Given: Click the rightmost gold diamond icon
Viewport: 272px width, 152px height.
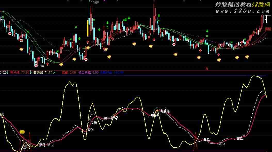Looking at the screenshot, I should [x=247, y=57].
